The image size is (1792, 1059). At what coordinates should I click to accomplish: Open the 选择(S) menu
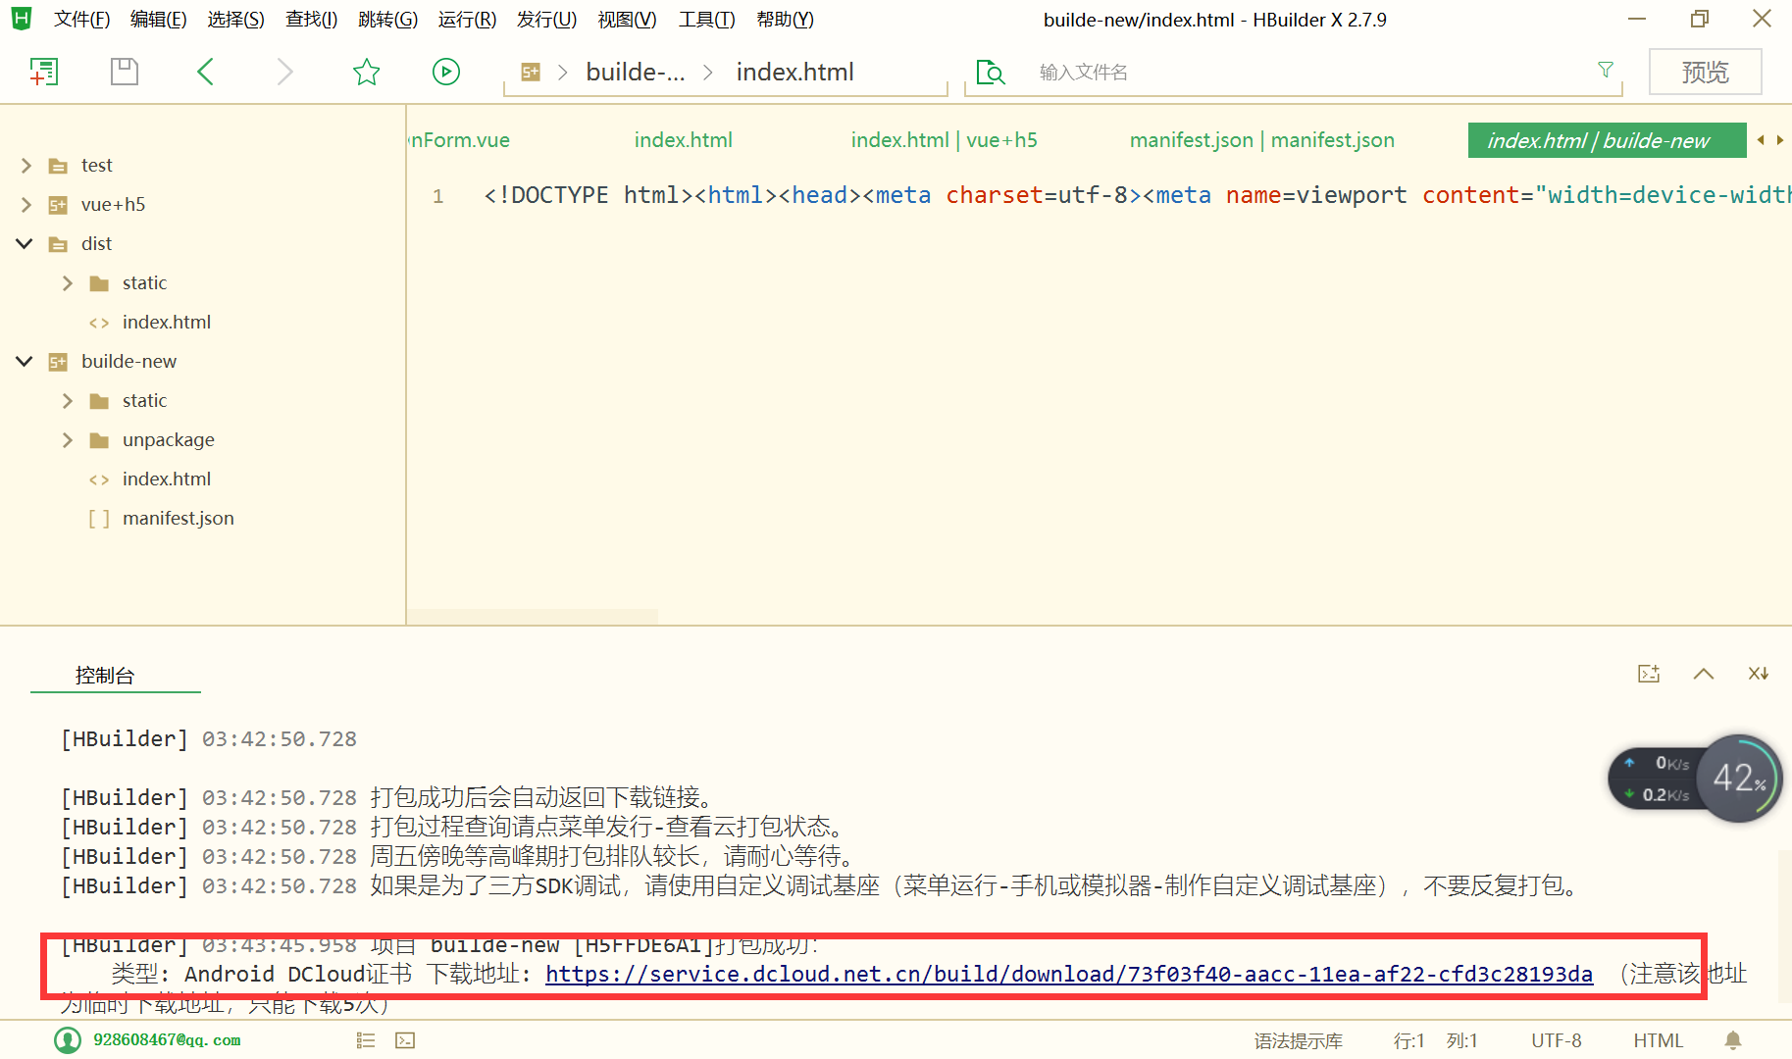pos(235,20)
